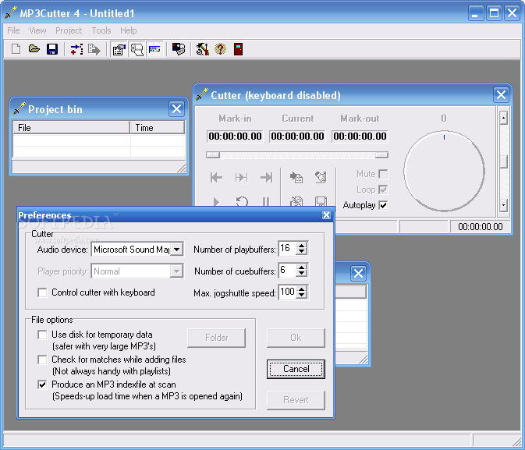The height and width of the screenshot is (450, 525).
Task: Click the Current time field
Action: [297, 136]
